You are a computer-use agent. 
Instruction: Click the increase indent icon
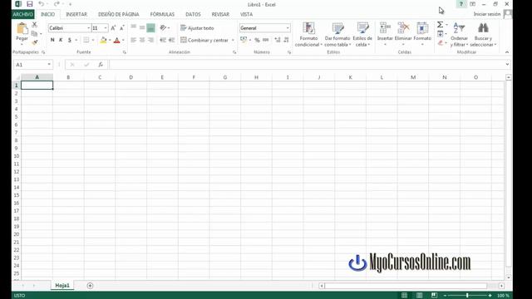172,41
